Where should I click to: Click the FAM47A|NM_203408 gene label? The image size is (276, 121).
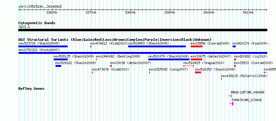click(x=247, y=100)
